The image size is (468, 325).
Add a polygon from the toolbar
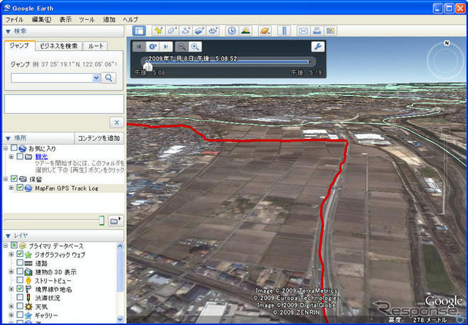[x=173, y=31]
